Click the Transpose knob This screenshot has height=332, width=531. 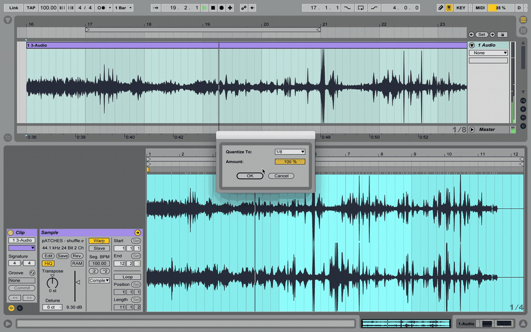52,282
